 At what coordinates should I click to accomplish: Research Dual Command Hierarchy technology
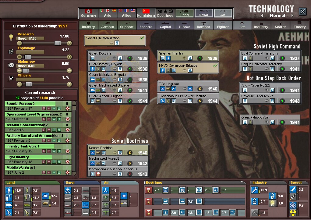(270, 56)
